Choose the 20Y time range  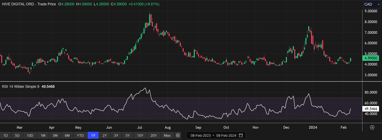tap(154, 135)
